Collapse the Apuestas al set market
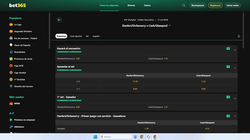The height and width of the screenshot is (140, 250). point(235,68)
